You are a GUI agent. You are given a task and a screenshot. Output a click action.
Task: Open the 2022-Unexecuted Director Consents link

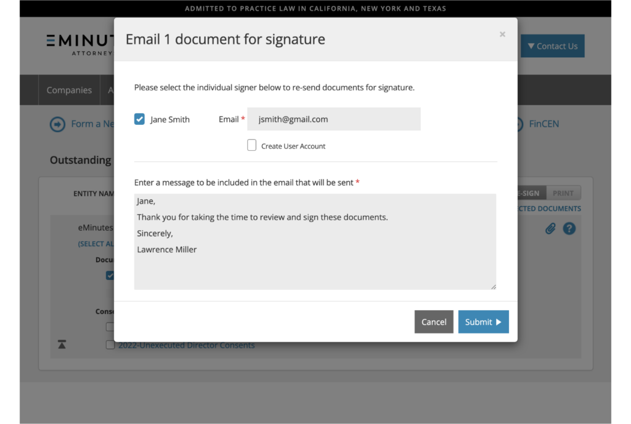pos(187,345)
